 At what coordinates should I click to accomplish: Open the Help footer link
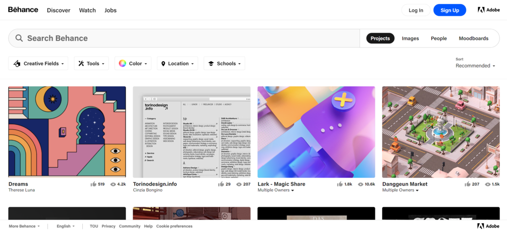[149, 226]
